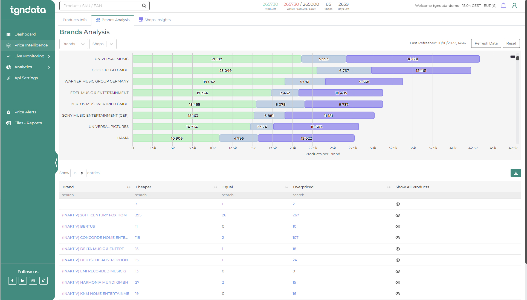Switch to the Shops Insights tab

point(155,20)
